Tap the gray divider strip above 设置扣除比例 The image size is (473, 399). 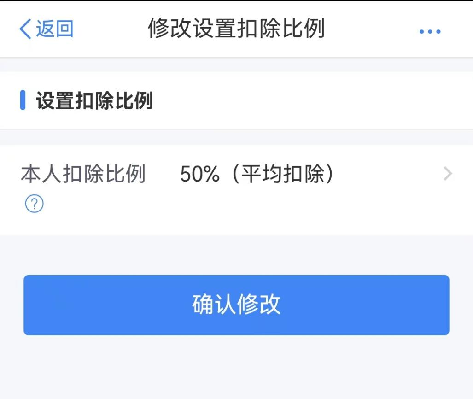236,65
